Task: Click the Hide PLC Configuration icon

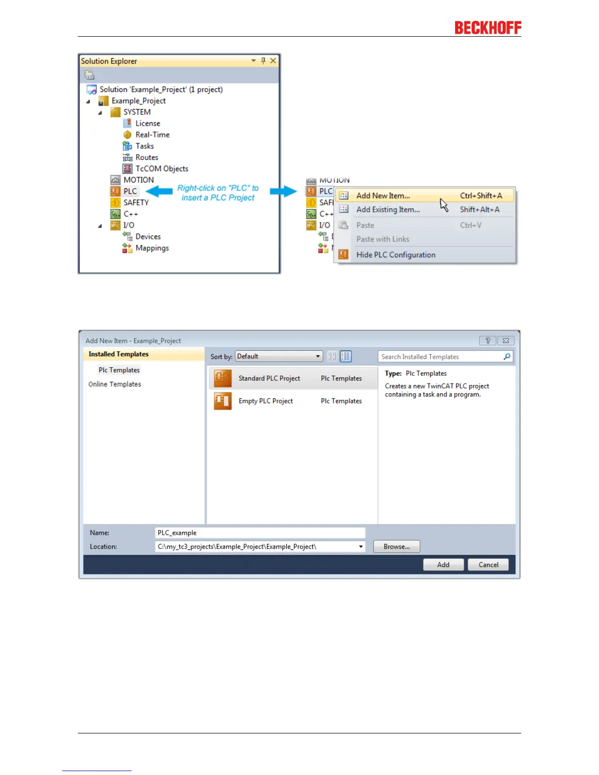Action: coord(344,254)
